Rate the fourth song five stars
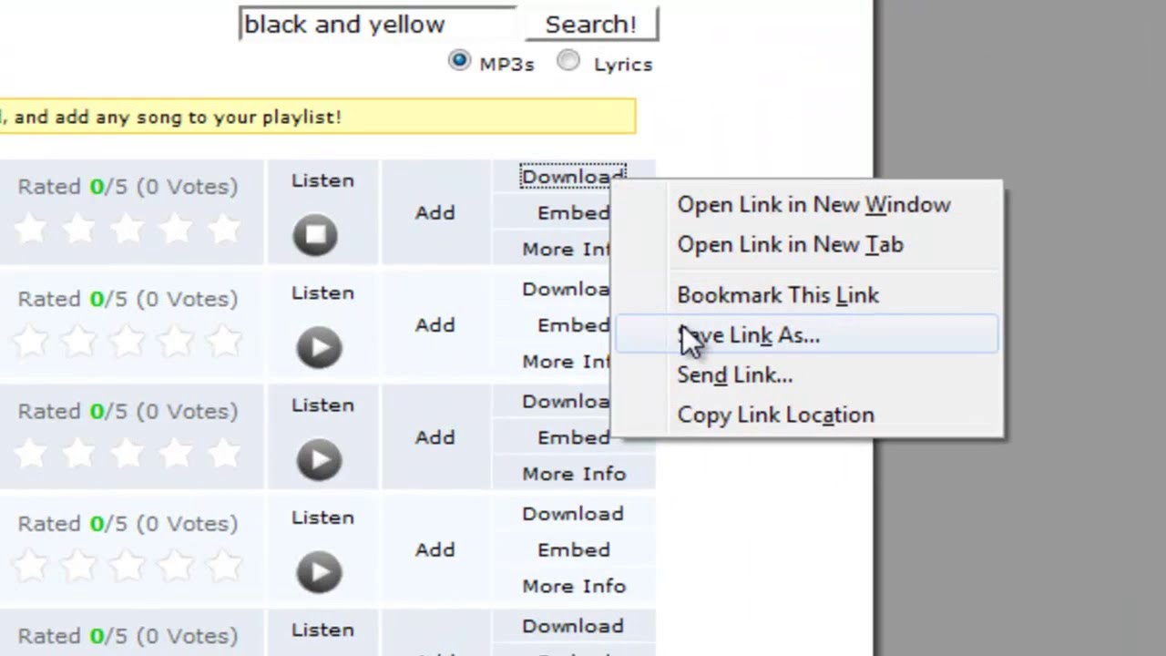The height and width of the screenshot is (656, 1166). point(223,566)
